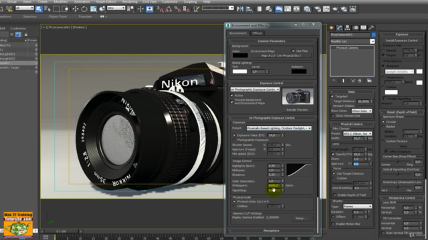Select Physical Units radio button

pyautogui.click(x=234, y=201)
